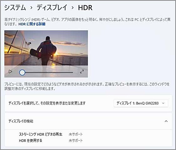Click the ディスプレイの機能 section header label
Screen dimensions: 176x150
point(21,121)
